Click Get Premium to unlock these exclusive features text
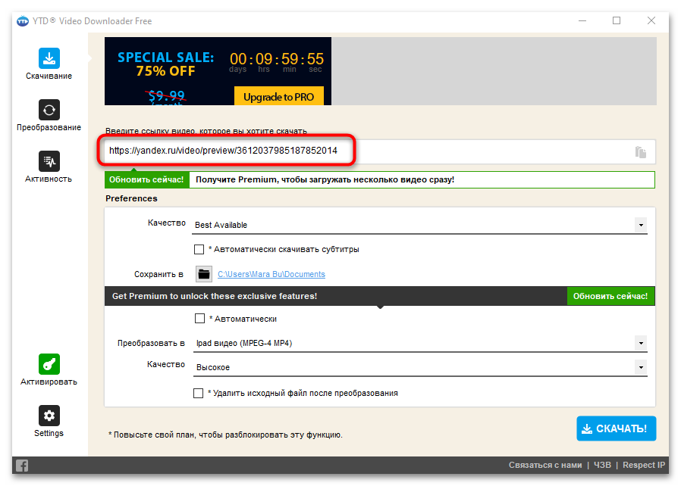This screenshot has height=486, width=681. point(215,296)
